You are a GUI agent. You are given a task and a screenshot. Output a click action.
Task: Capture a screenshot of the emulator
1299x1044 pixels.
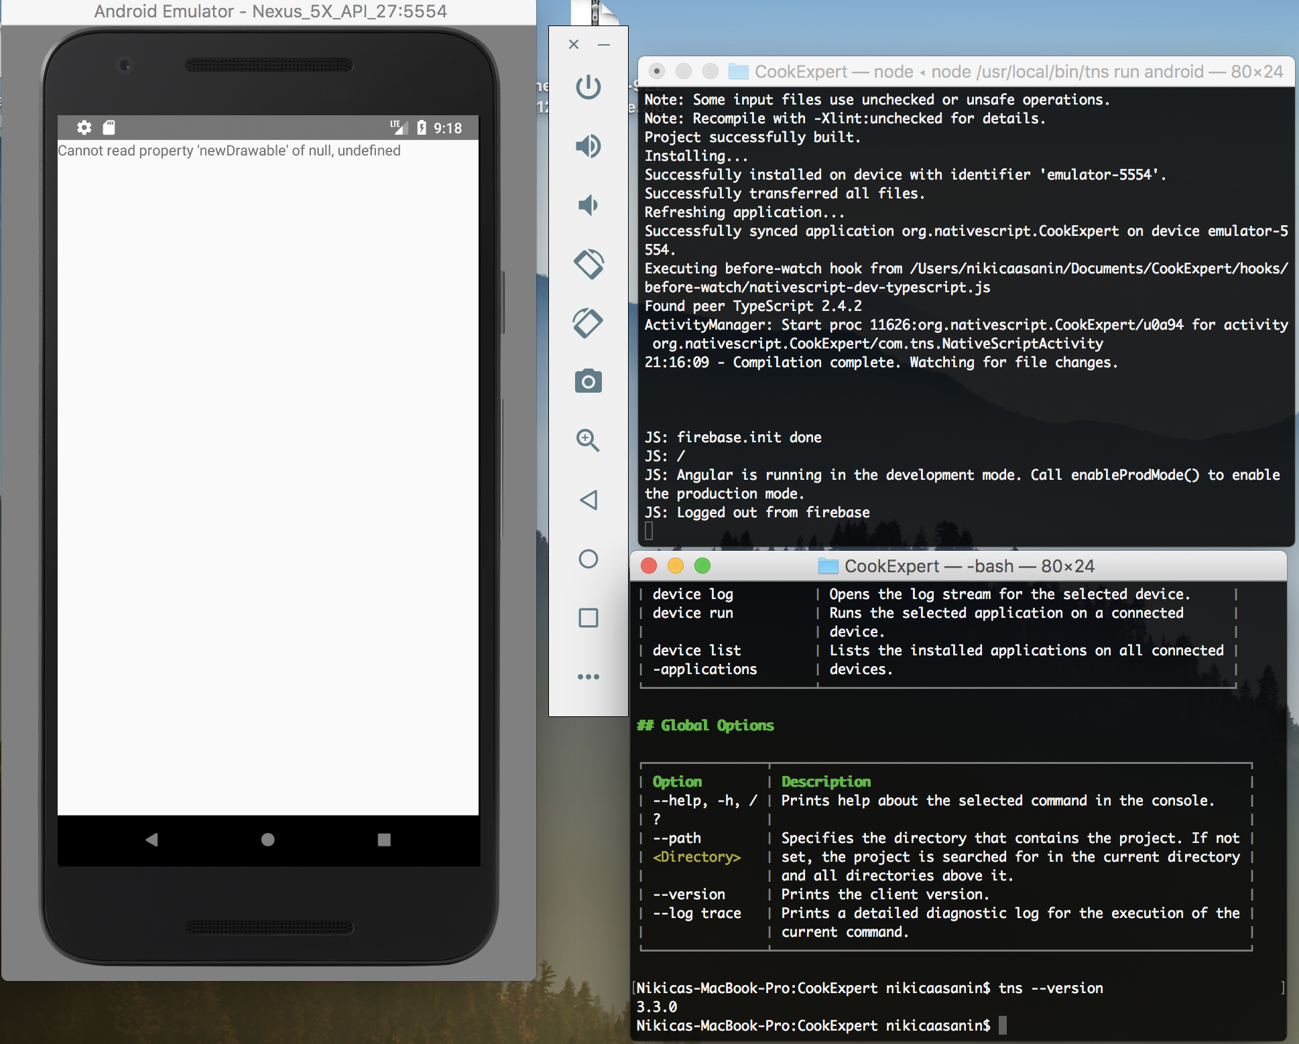pyautogui.click(x=588, y=381)
